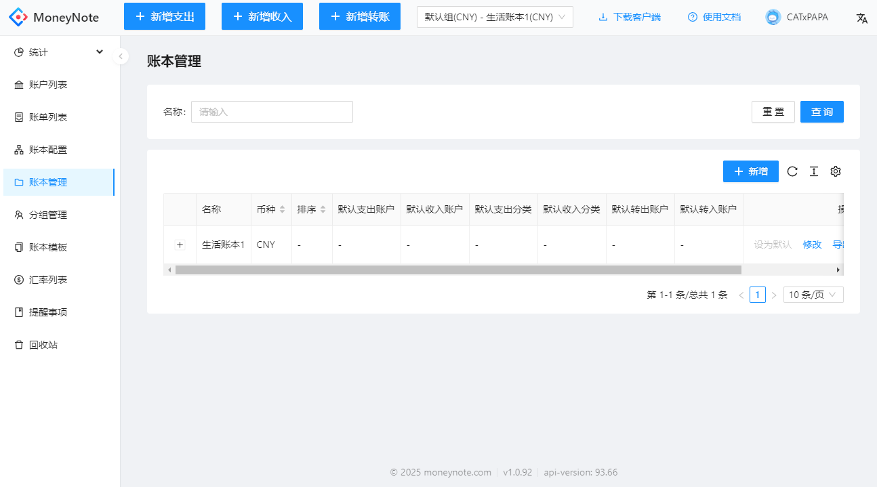Click the 新增转账 button
877x487 pixels.
click(x=360, y=16)
